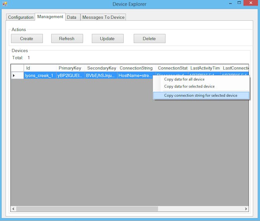Close the Device Explorer window
The height and width of the screenshot is (221, 260).
tap(251, 3)
